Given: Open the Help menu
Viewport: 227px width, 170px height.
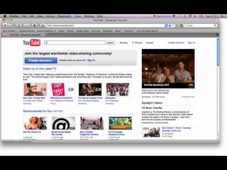Looking at the screenshot, I should pyautogui.click(x=100, y=16).
